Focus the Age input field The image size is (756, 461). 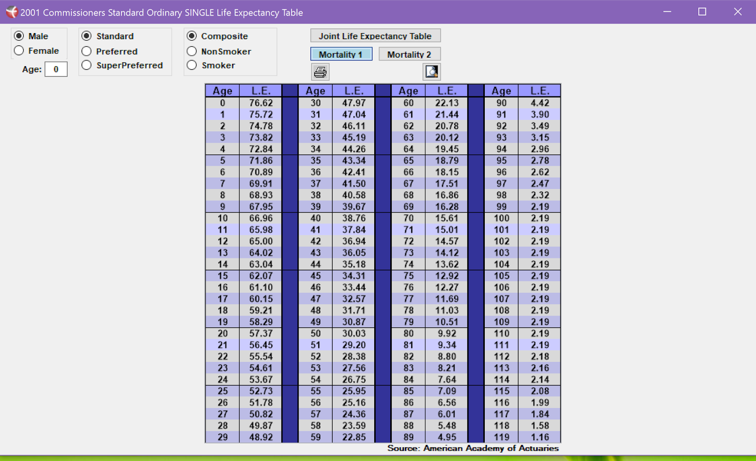56,69
